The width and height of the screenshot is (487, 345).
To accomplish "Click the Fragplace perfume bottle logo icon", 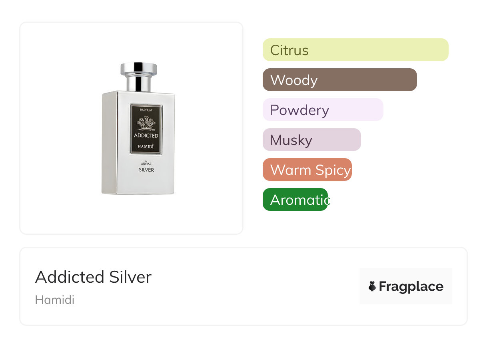I will (372, 286).
